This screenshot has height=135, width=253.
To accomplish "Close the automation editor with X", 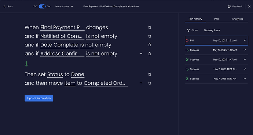I will (249, 7).
